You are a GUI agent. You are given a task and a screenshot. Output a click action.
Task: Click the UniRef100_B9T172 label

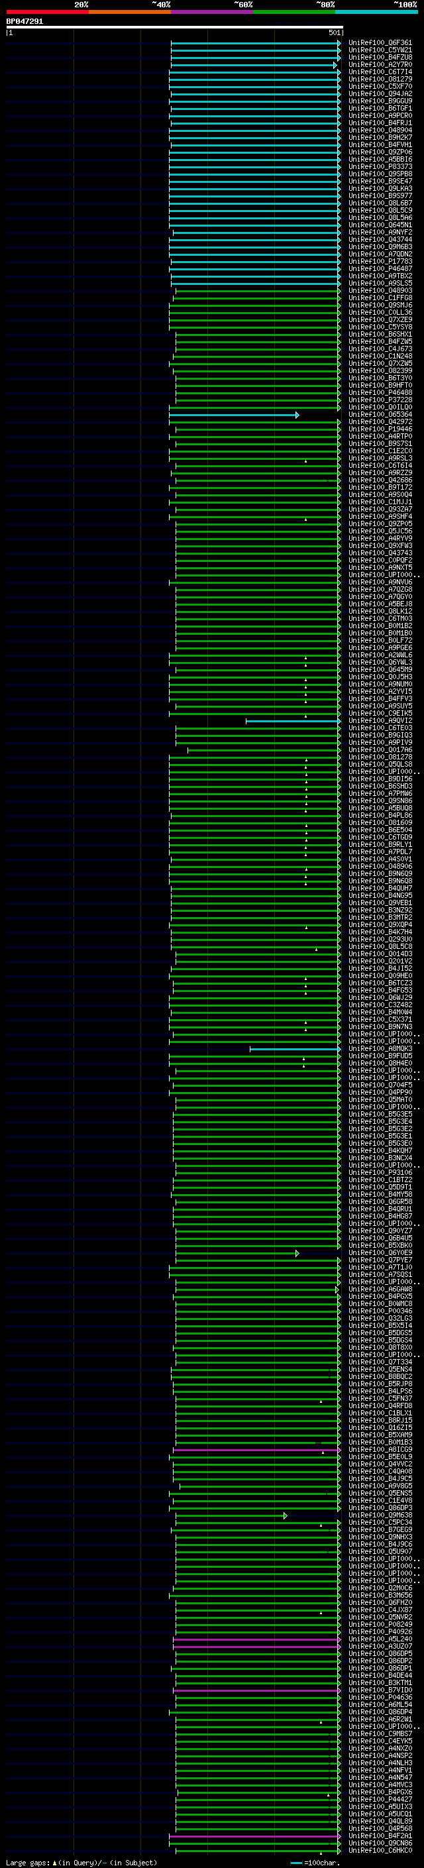[x=380, y=487]
